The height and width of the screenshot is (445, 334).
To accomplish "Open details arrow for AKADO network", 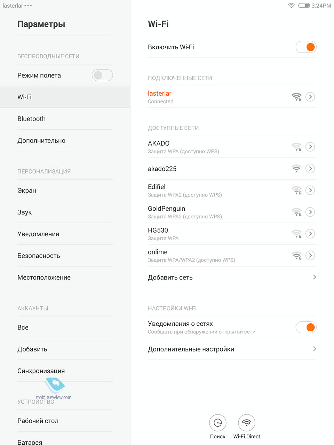I will click(310, 147).
